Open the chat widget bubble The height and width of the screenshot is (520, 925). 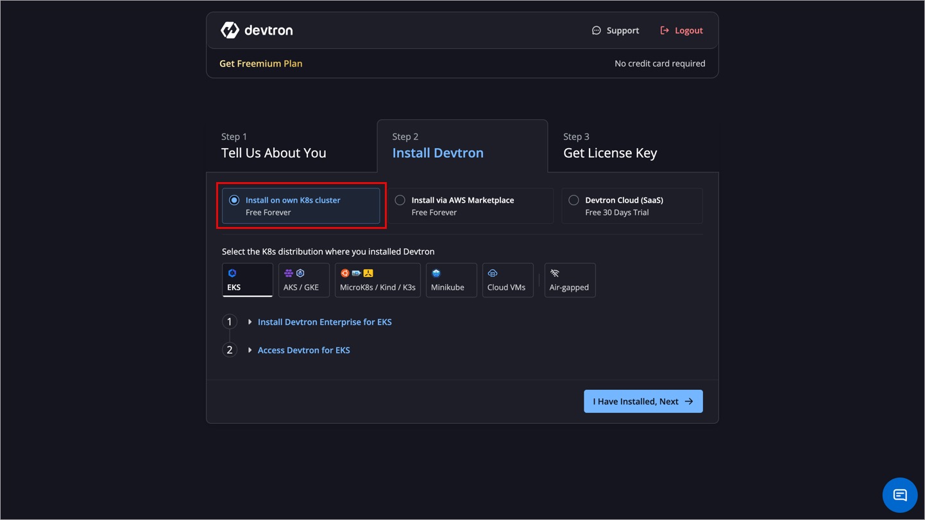[899, 495]
